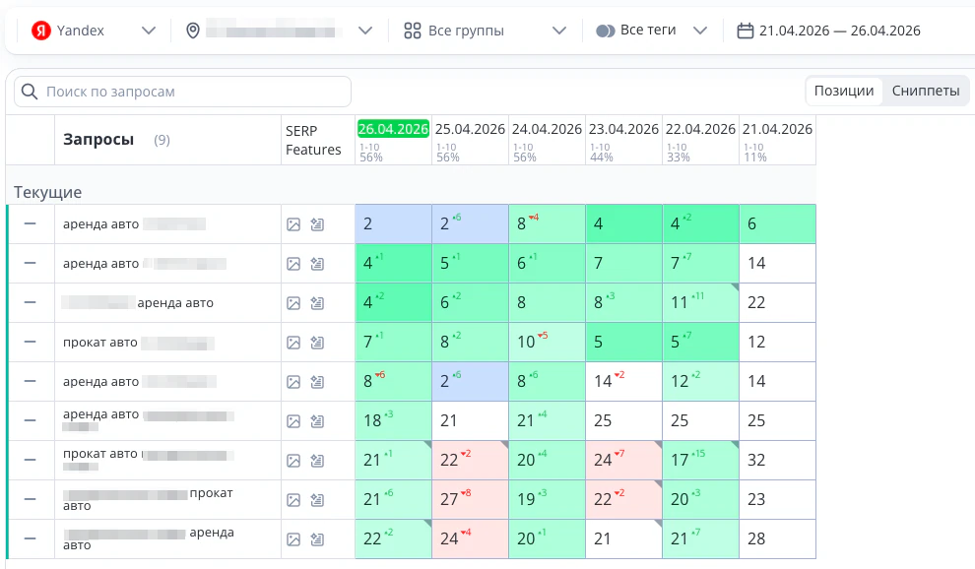The height and width of the screenshot is (569, 975).
Task: Click the highlighted 26.04.2026 column header
Action: pos(393,129)
